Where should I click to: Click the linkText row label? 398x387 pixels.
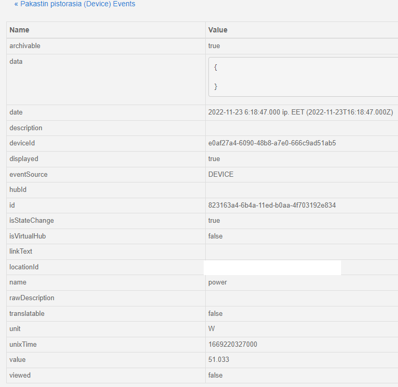pyautogui.click(x=21, y=252)
